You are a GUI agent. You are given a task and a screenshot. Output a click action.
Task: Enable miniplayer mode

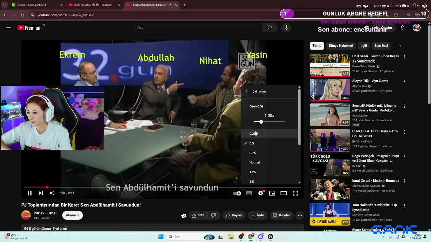pyautogui.click(x=272, y=193)
